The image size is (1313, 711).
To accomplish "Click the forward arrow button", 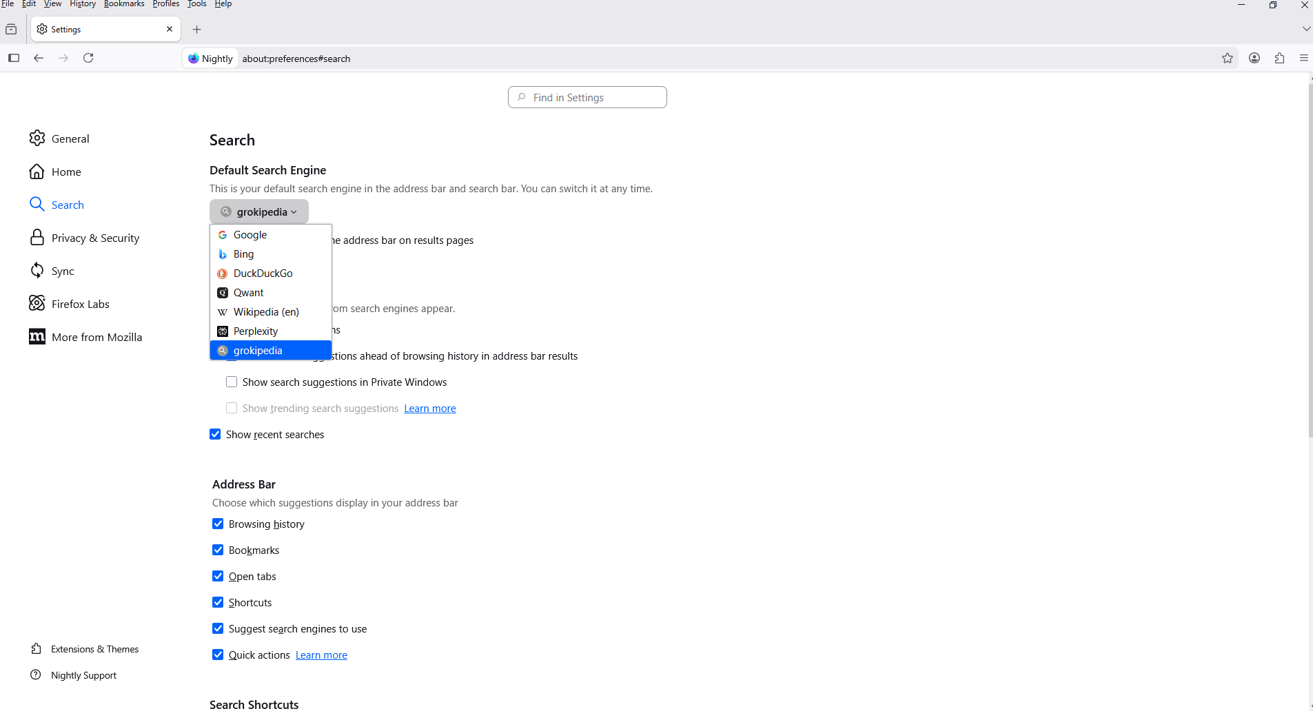I will click(x=63, y=58).
